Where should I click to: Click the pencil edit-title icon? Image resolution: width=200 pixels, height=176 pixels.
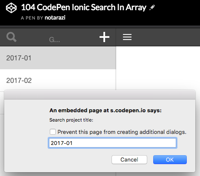click(x=152, y=8)
